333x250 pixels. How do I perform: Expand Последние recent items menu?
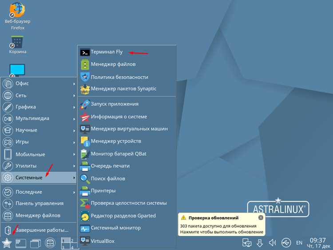[x=39, y=192]
